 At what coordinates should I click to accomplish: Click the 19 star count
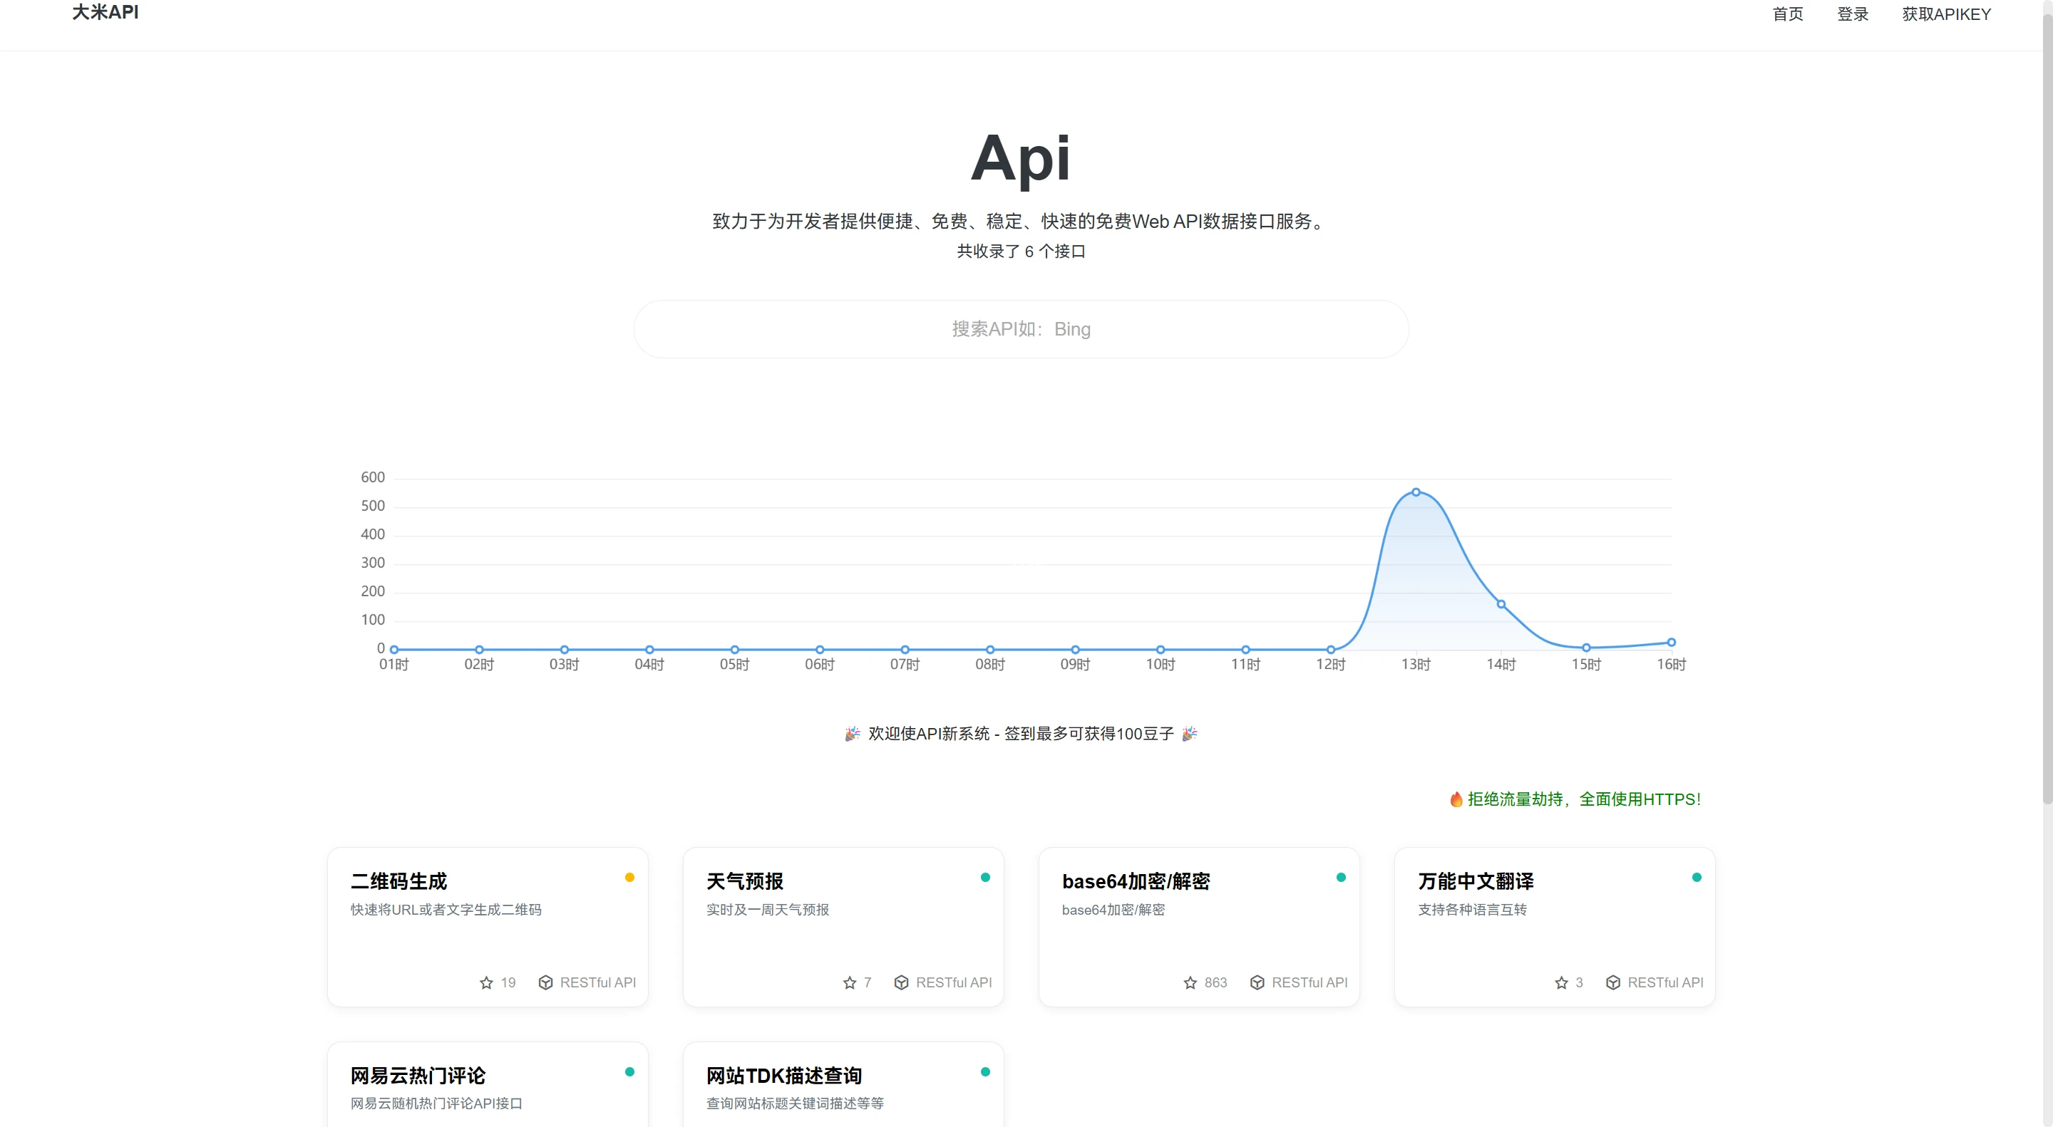(508, 983)
